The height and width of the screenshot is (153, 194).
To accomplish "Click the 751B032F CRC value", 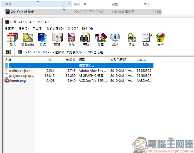I will pyautogui.click(x=144, y=76).
